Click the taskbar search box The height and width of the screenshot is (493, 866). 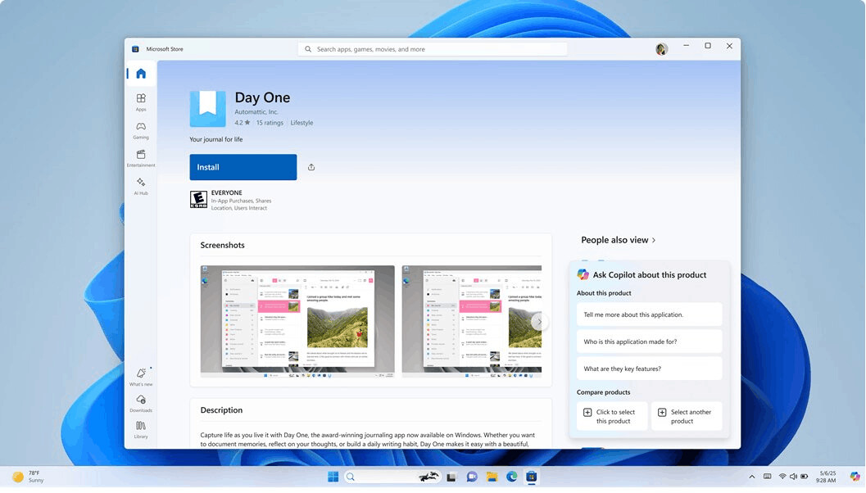click(x=392, y=477)
